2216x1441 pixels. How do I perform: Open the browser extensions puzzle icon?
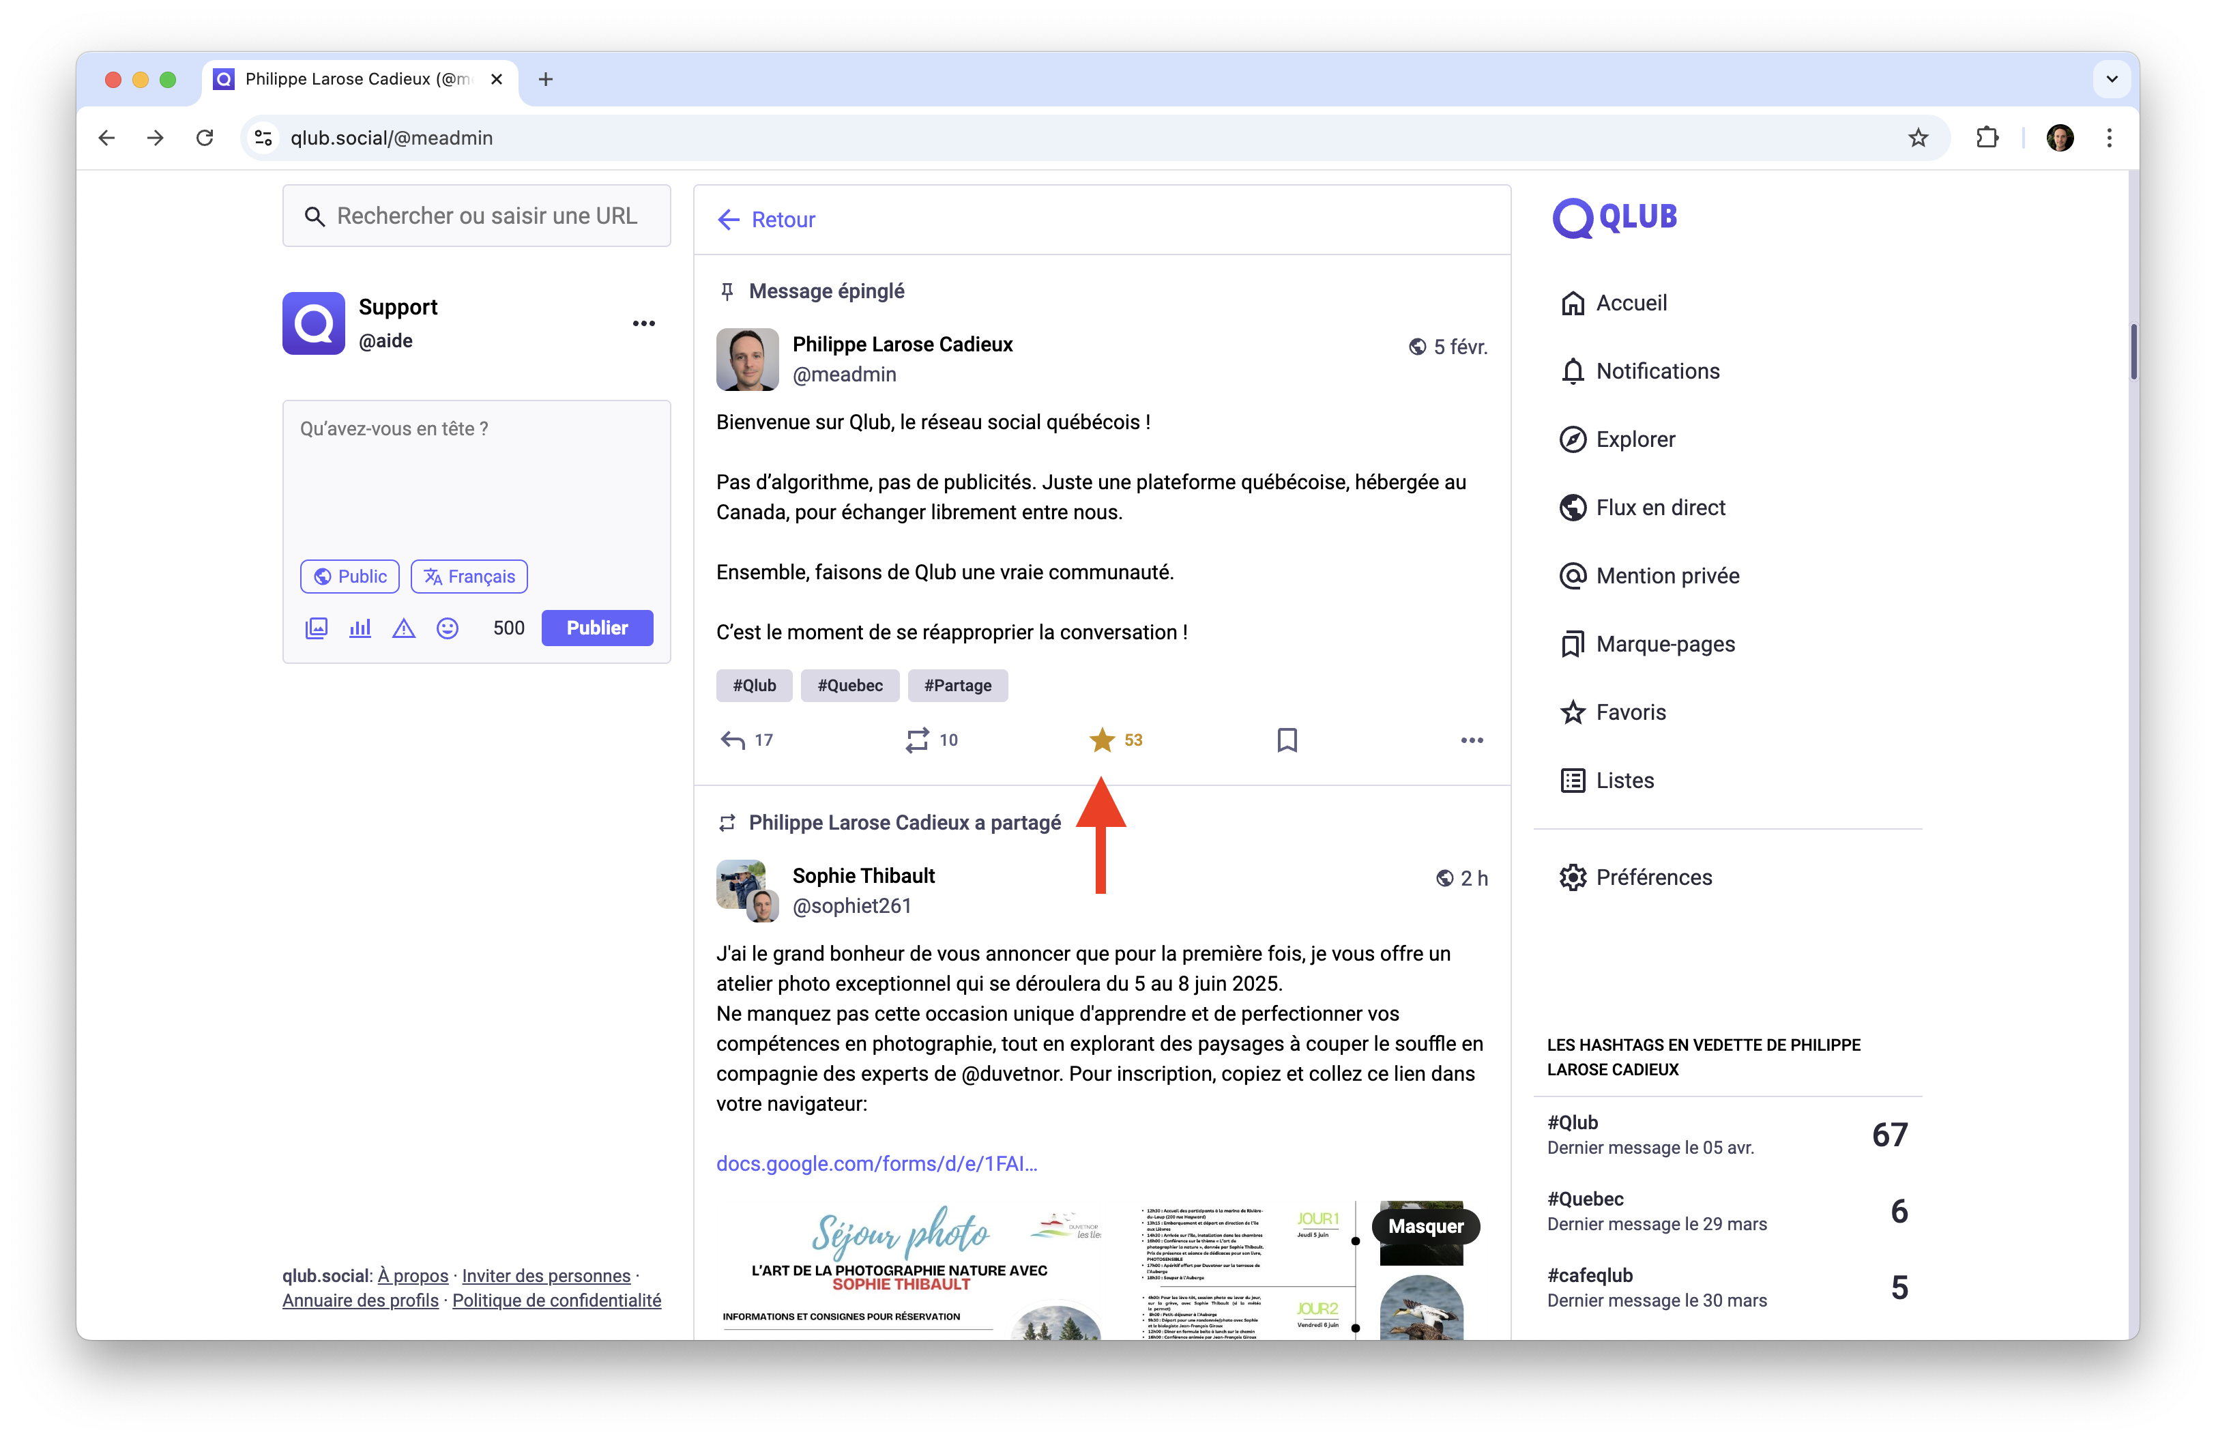[1987, 138]
